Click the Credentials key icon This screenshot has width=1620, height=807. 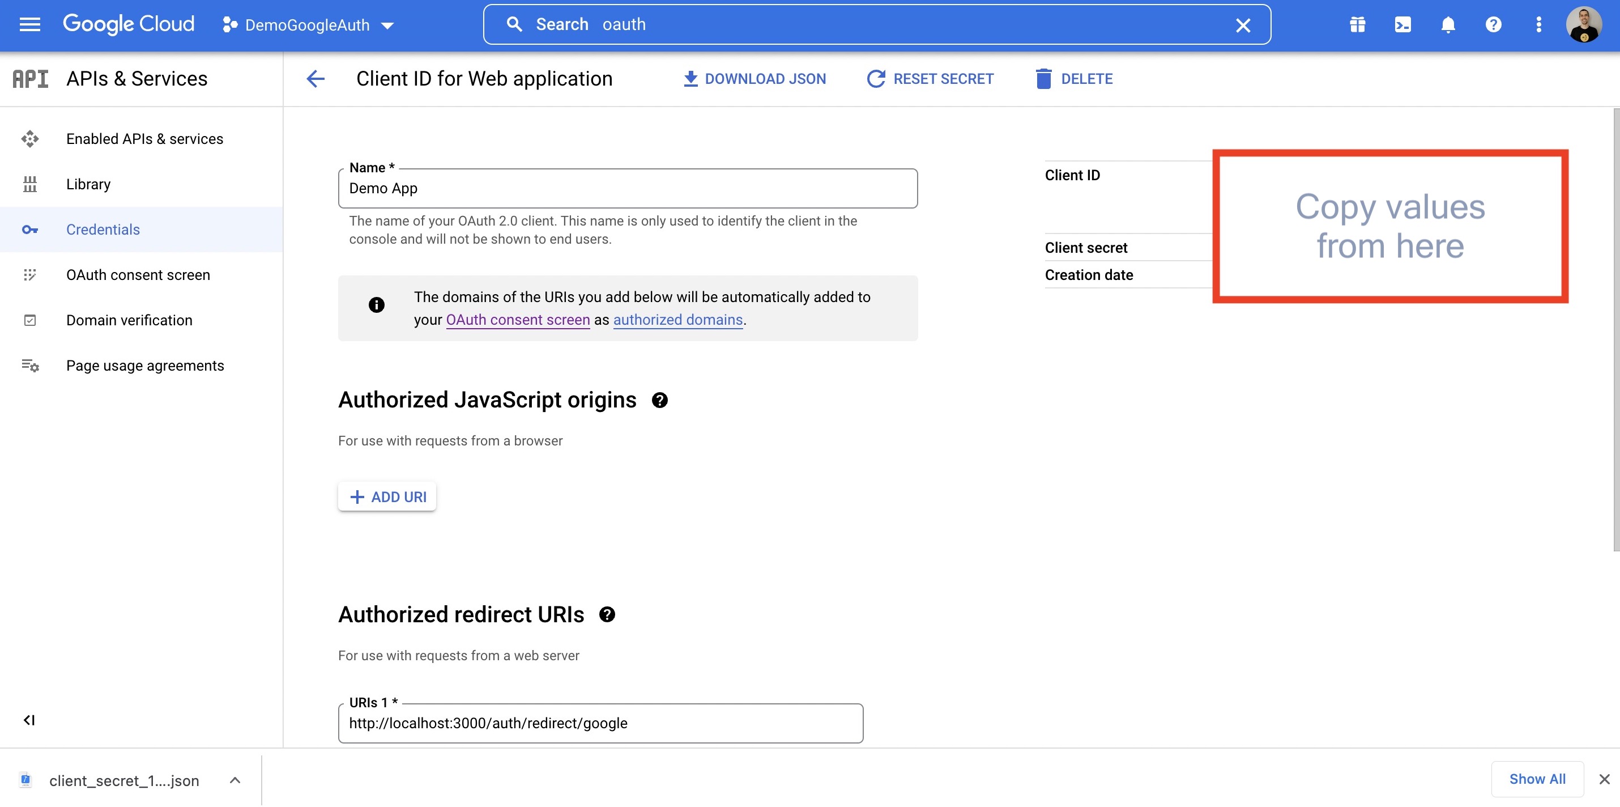coord(29,228)
